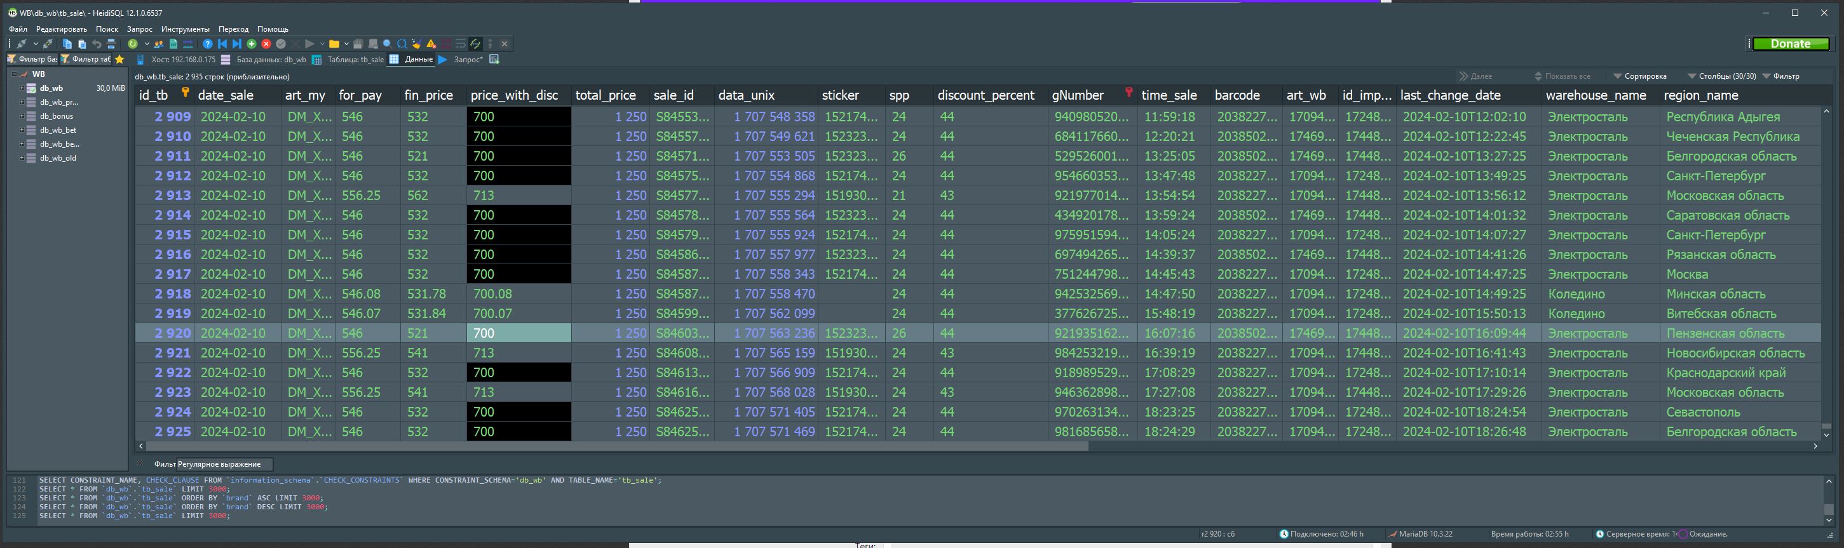Open dropdown arrow next to refresh icon
This screenshot has height=548, width=1844.
pyautogui.click(x=147, y=44)
